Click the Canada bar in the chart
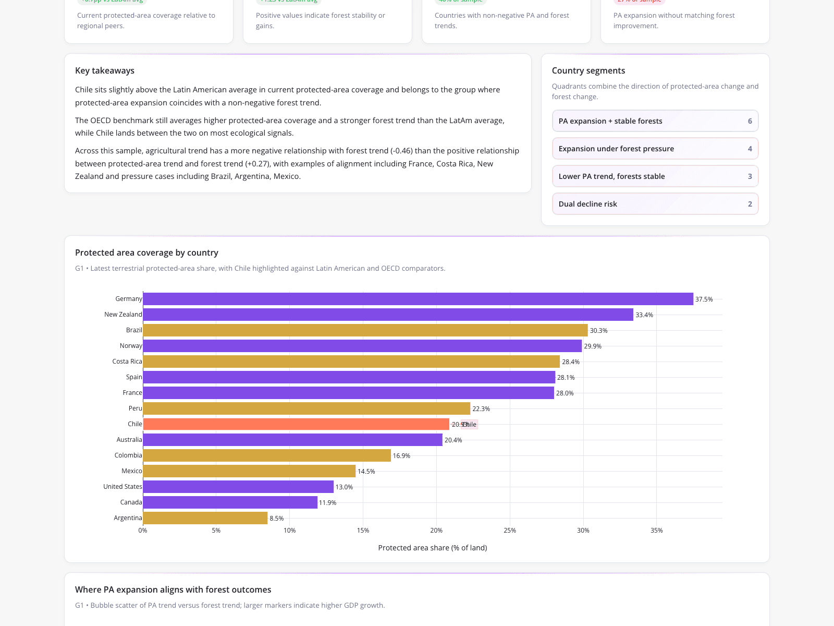Image resolution: width=834 pixels, height=626 pixels. click(x=230, y=502)
